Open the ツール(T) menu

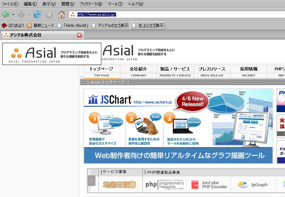[x=115, y=4]
